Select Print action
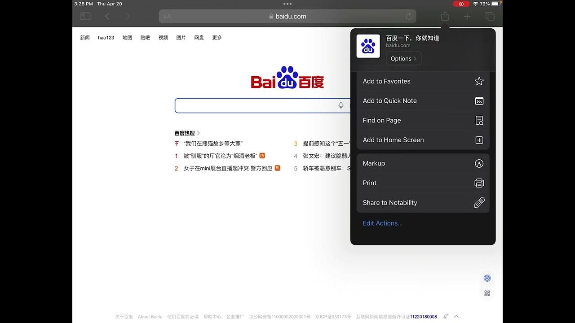The width and height of the screenshot is (575, 323). (x=423, y=183)
